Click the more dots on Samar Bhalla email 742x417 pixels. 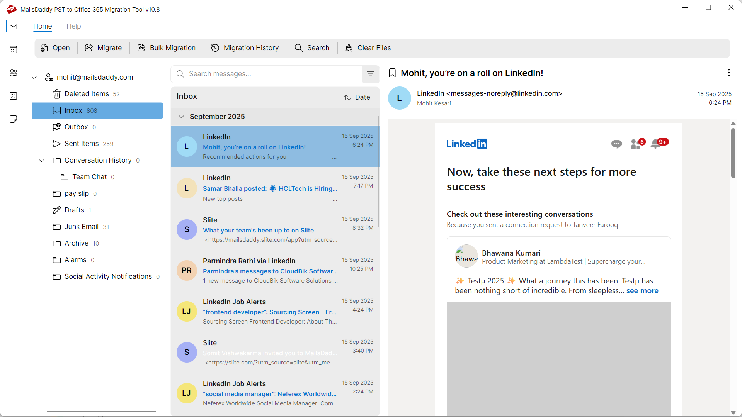tap(335, 200)
